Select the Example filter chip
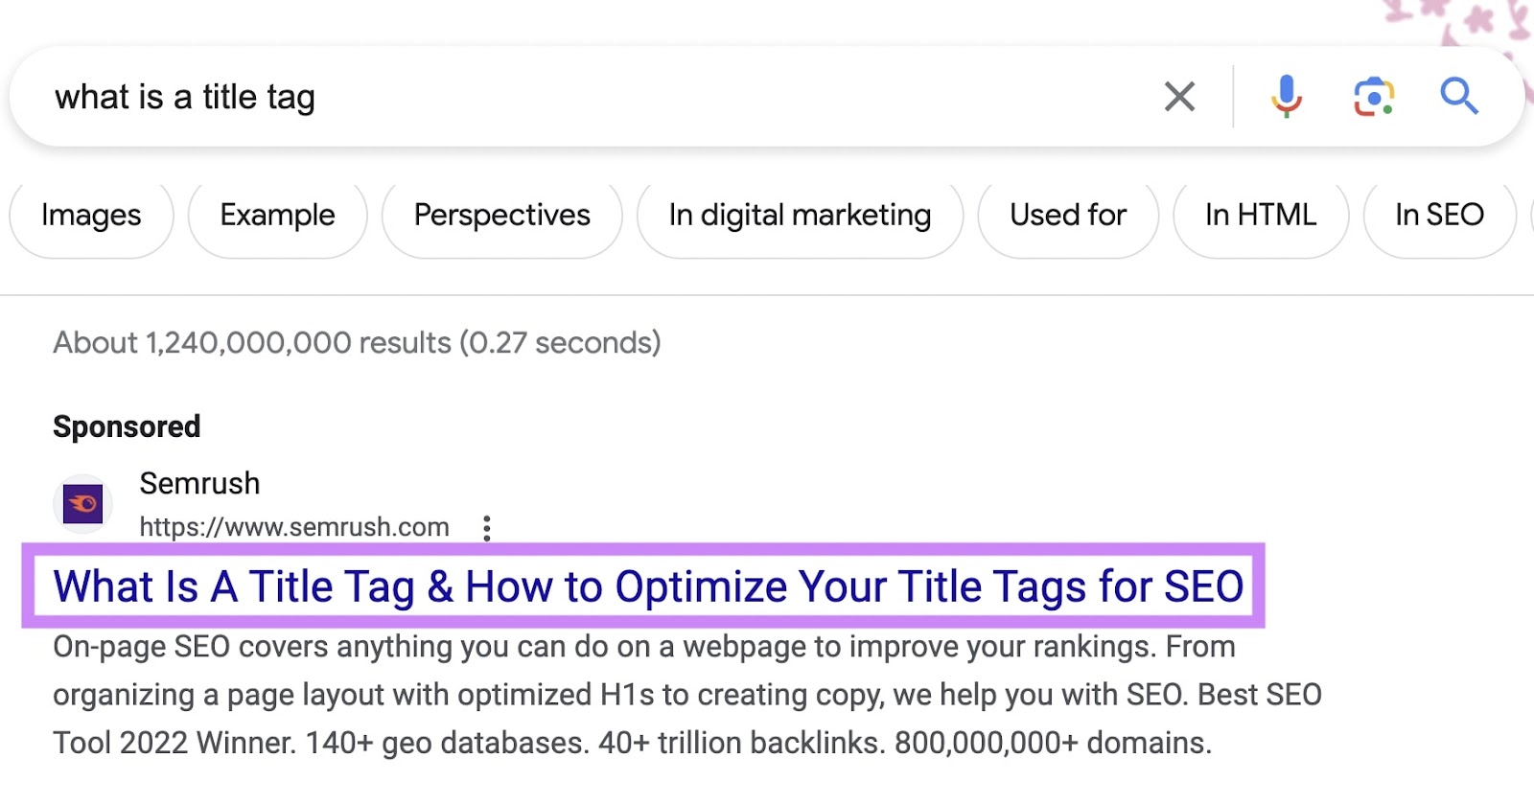1534x804 pixels. point(277,216)
